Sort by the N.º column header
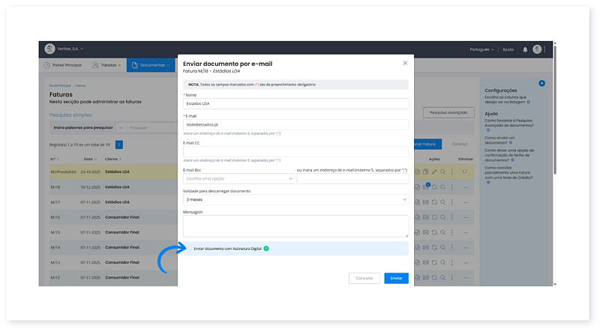The width and height of the screenshot is (600, 331). point(55,159)
